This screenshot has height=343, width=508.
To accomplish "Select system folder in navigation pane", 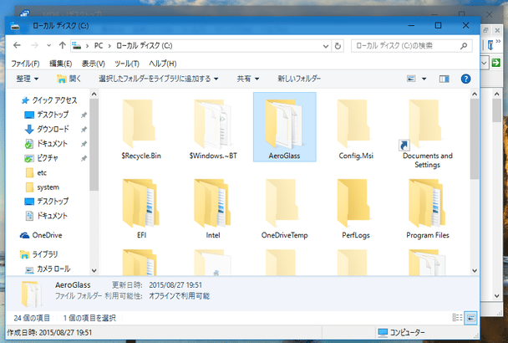I will pos(42,187).
